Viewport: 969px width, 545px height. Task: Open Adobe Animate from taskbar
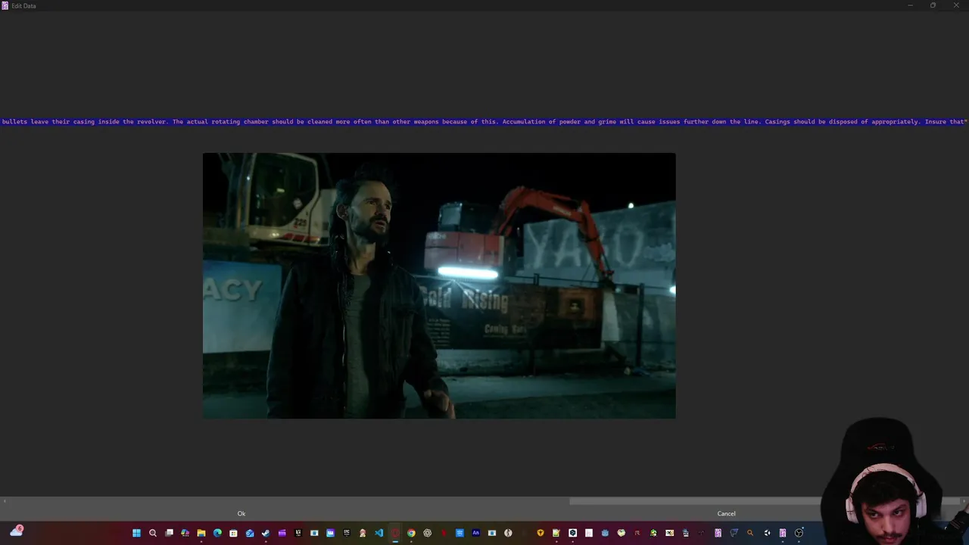click(475, 533)
